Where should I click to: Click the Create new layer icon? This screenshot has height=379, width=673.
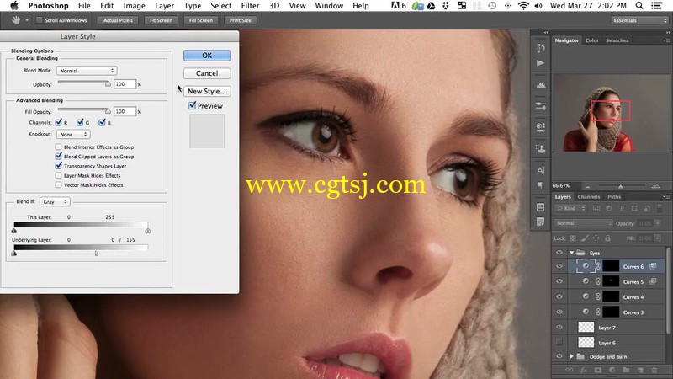640,370
